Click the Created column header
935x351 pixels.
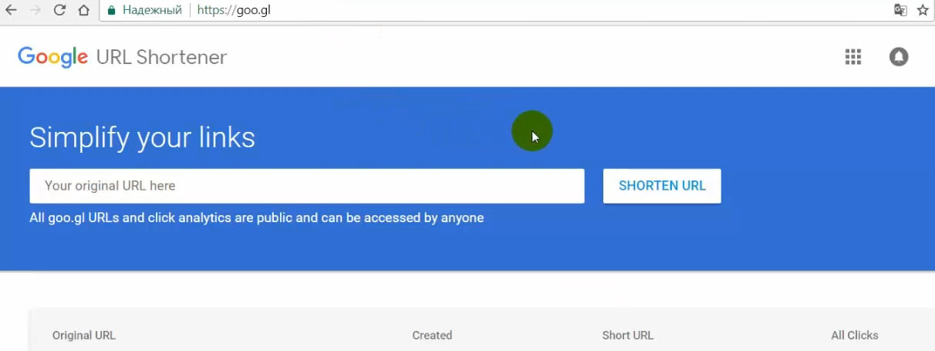pos(432,336)
